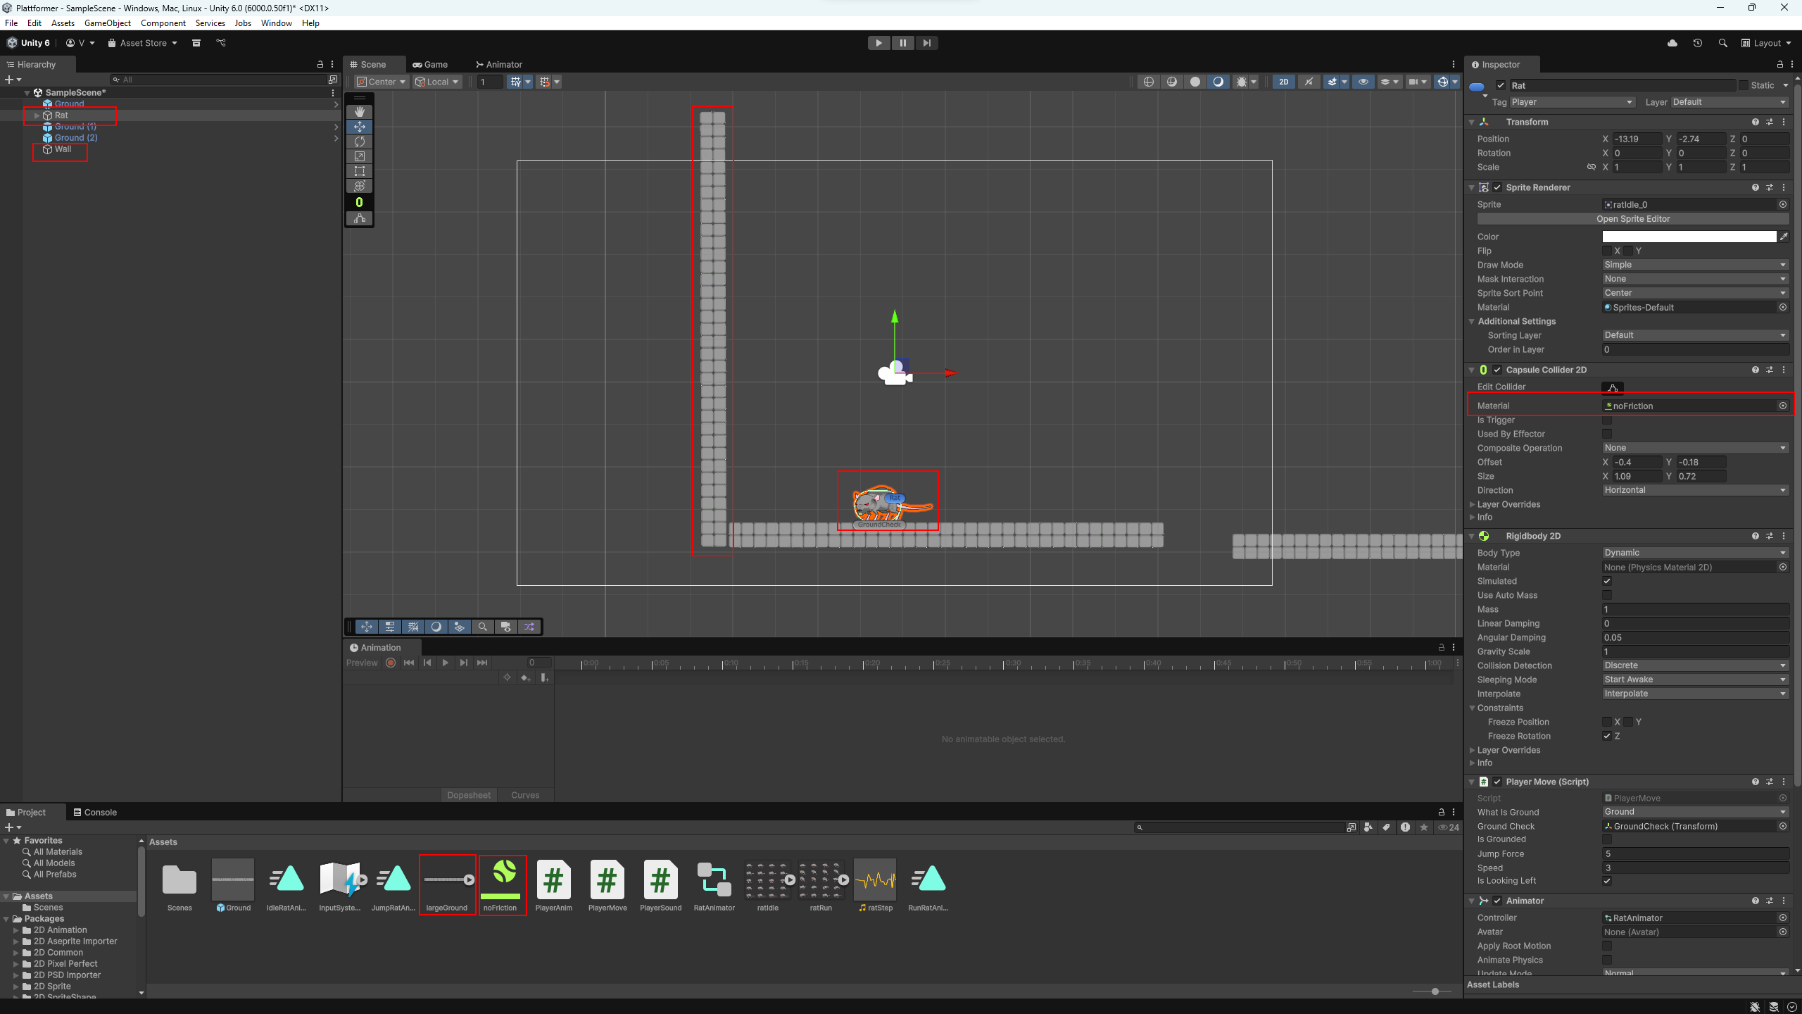
Task: Click the animation record button
Action: (391, 663)
